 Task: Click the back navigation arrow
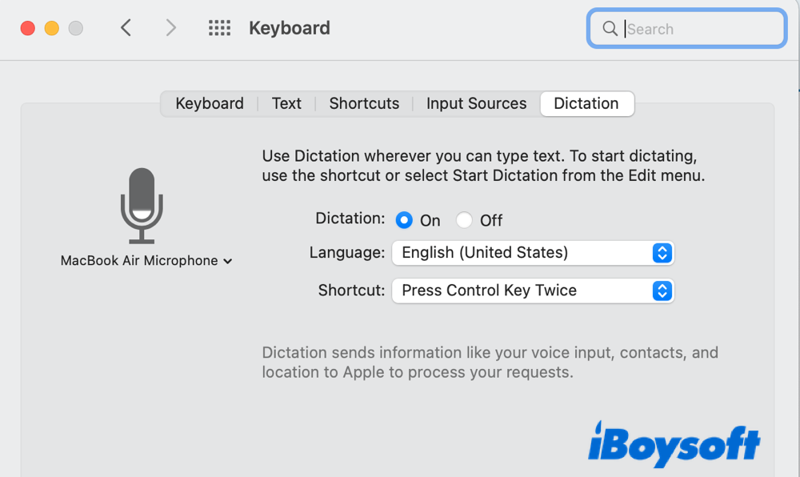(x=126, y=28)
